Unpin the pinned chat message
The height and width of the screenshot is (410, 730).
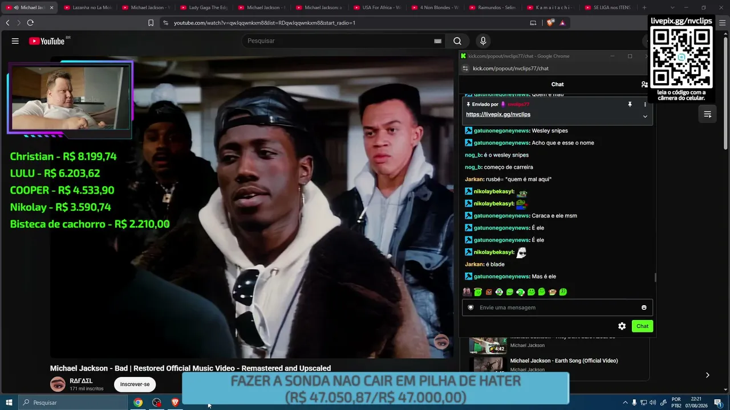[x=630, y=104]
